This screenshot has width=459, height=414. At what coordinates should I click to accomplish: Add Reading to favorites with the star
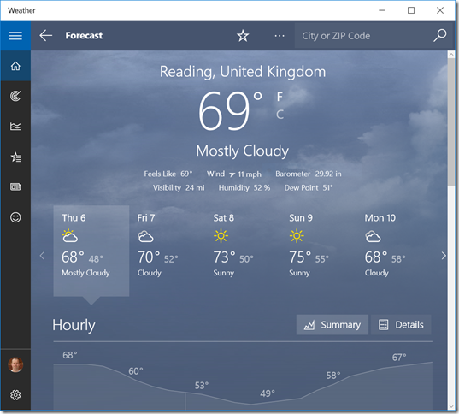point(243,36)
